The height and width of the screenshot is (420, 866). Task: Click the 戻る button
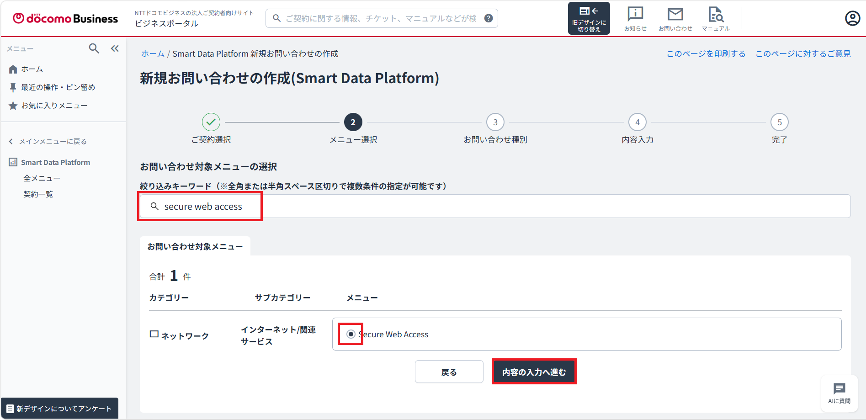[x=449, y=372]
